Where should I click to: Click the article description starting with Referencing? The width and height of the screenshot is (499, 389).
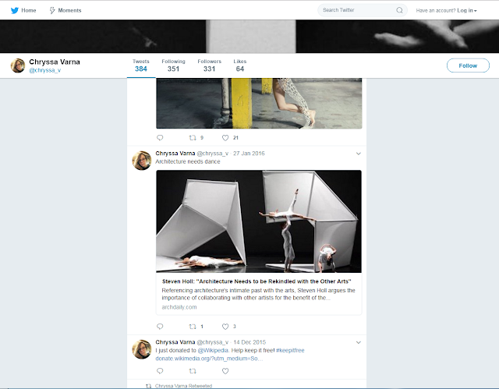[258, 294]
